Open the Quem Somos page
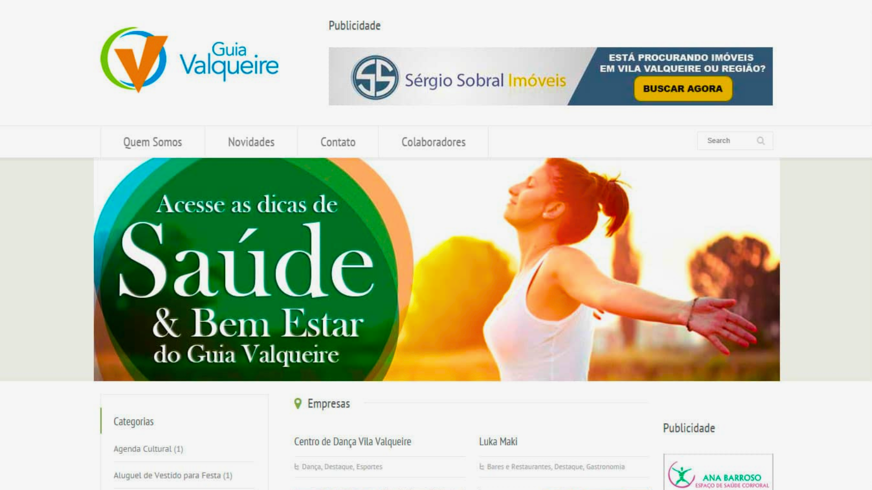 click(152, 142)
